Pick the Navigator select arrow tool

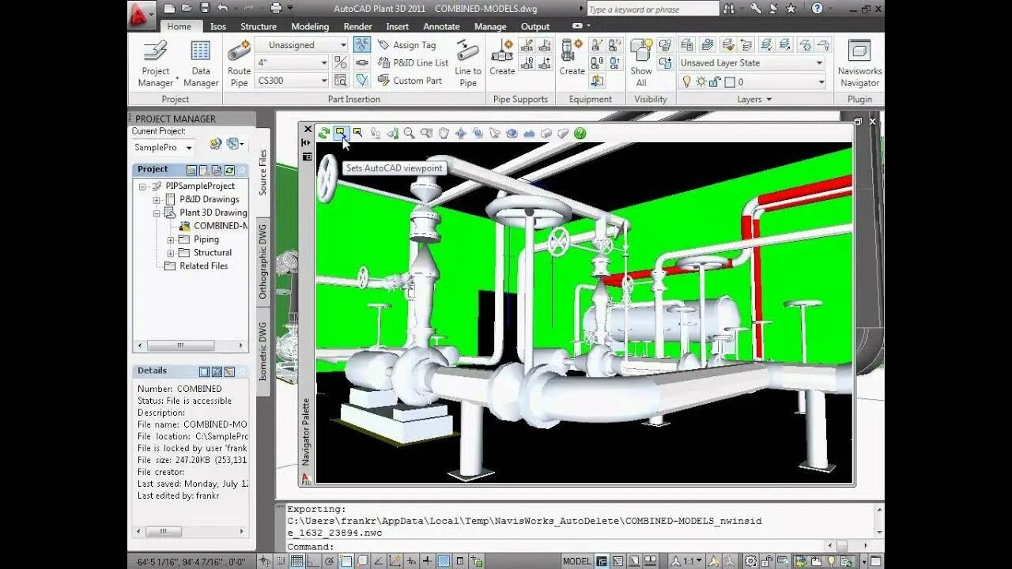(495, 134)
